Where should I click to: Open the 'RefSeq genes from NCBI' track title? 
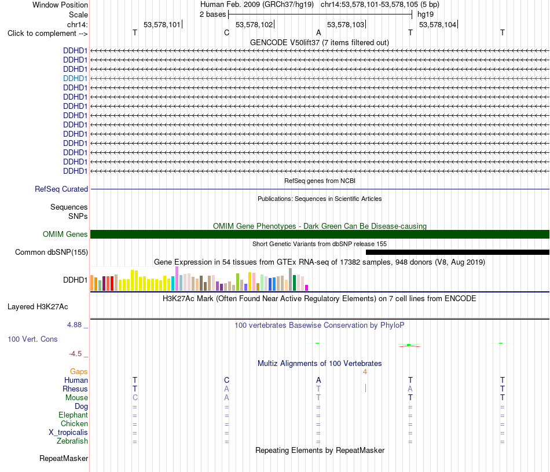coord(320,181)
